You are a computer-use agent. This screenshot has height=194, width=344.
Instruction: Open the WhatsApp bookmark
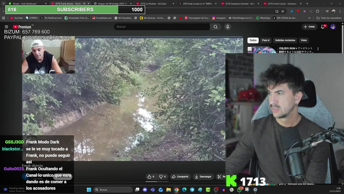pyautogui.click(x=263, y=18)
